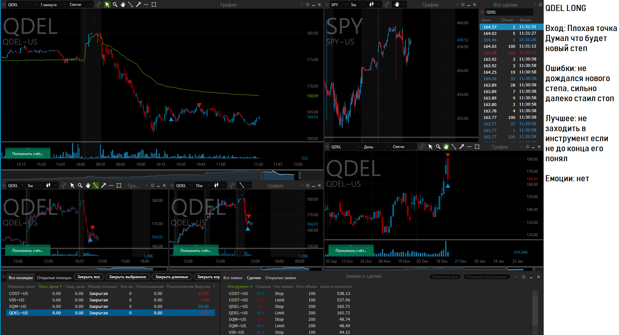
Task: Open settings gear of the QDEL День chart
Action: [528, 147]
